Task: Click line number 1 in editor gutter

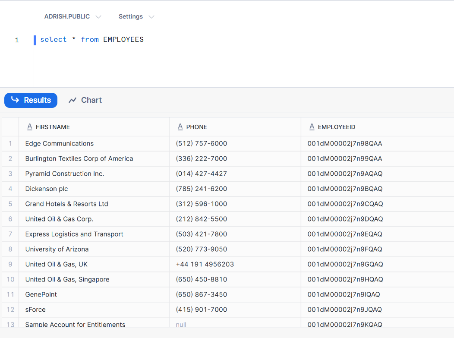Action: tap(17, 40)
